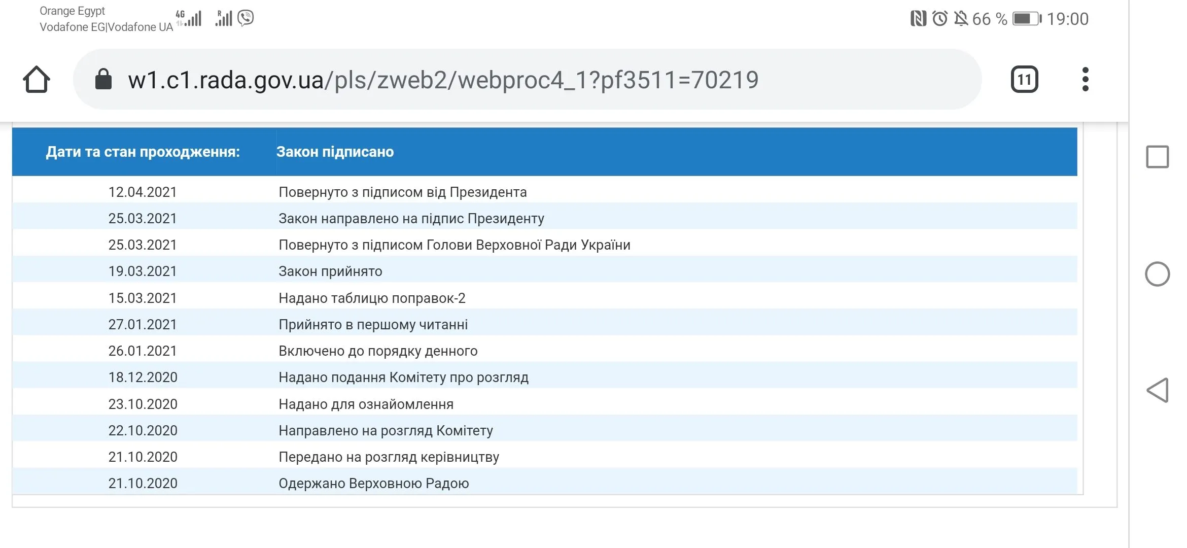Tap the NFC status icon
The image size is (1187, 548).
(918, 19)
